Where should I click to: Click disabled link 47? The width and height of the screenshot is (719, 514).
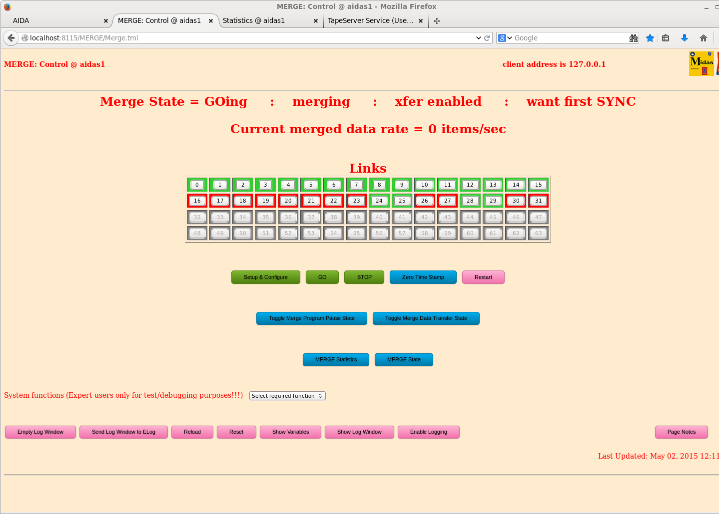538,217
